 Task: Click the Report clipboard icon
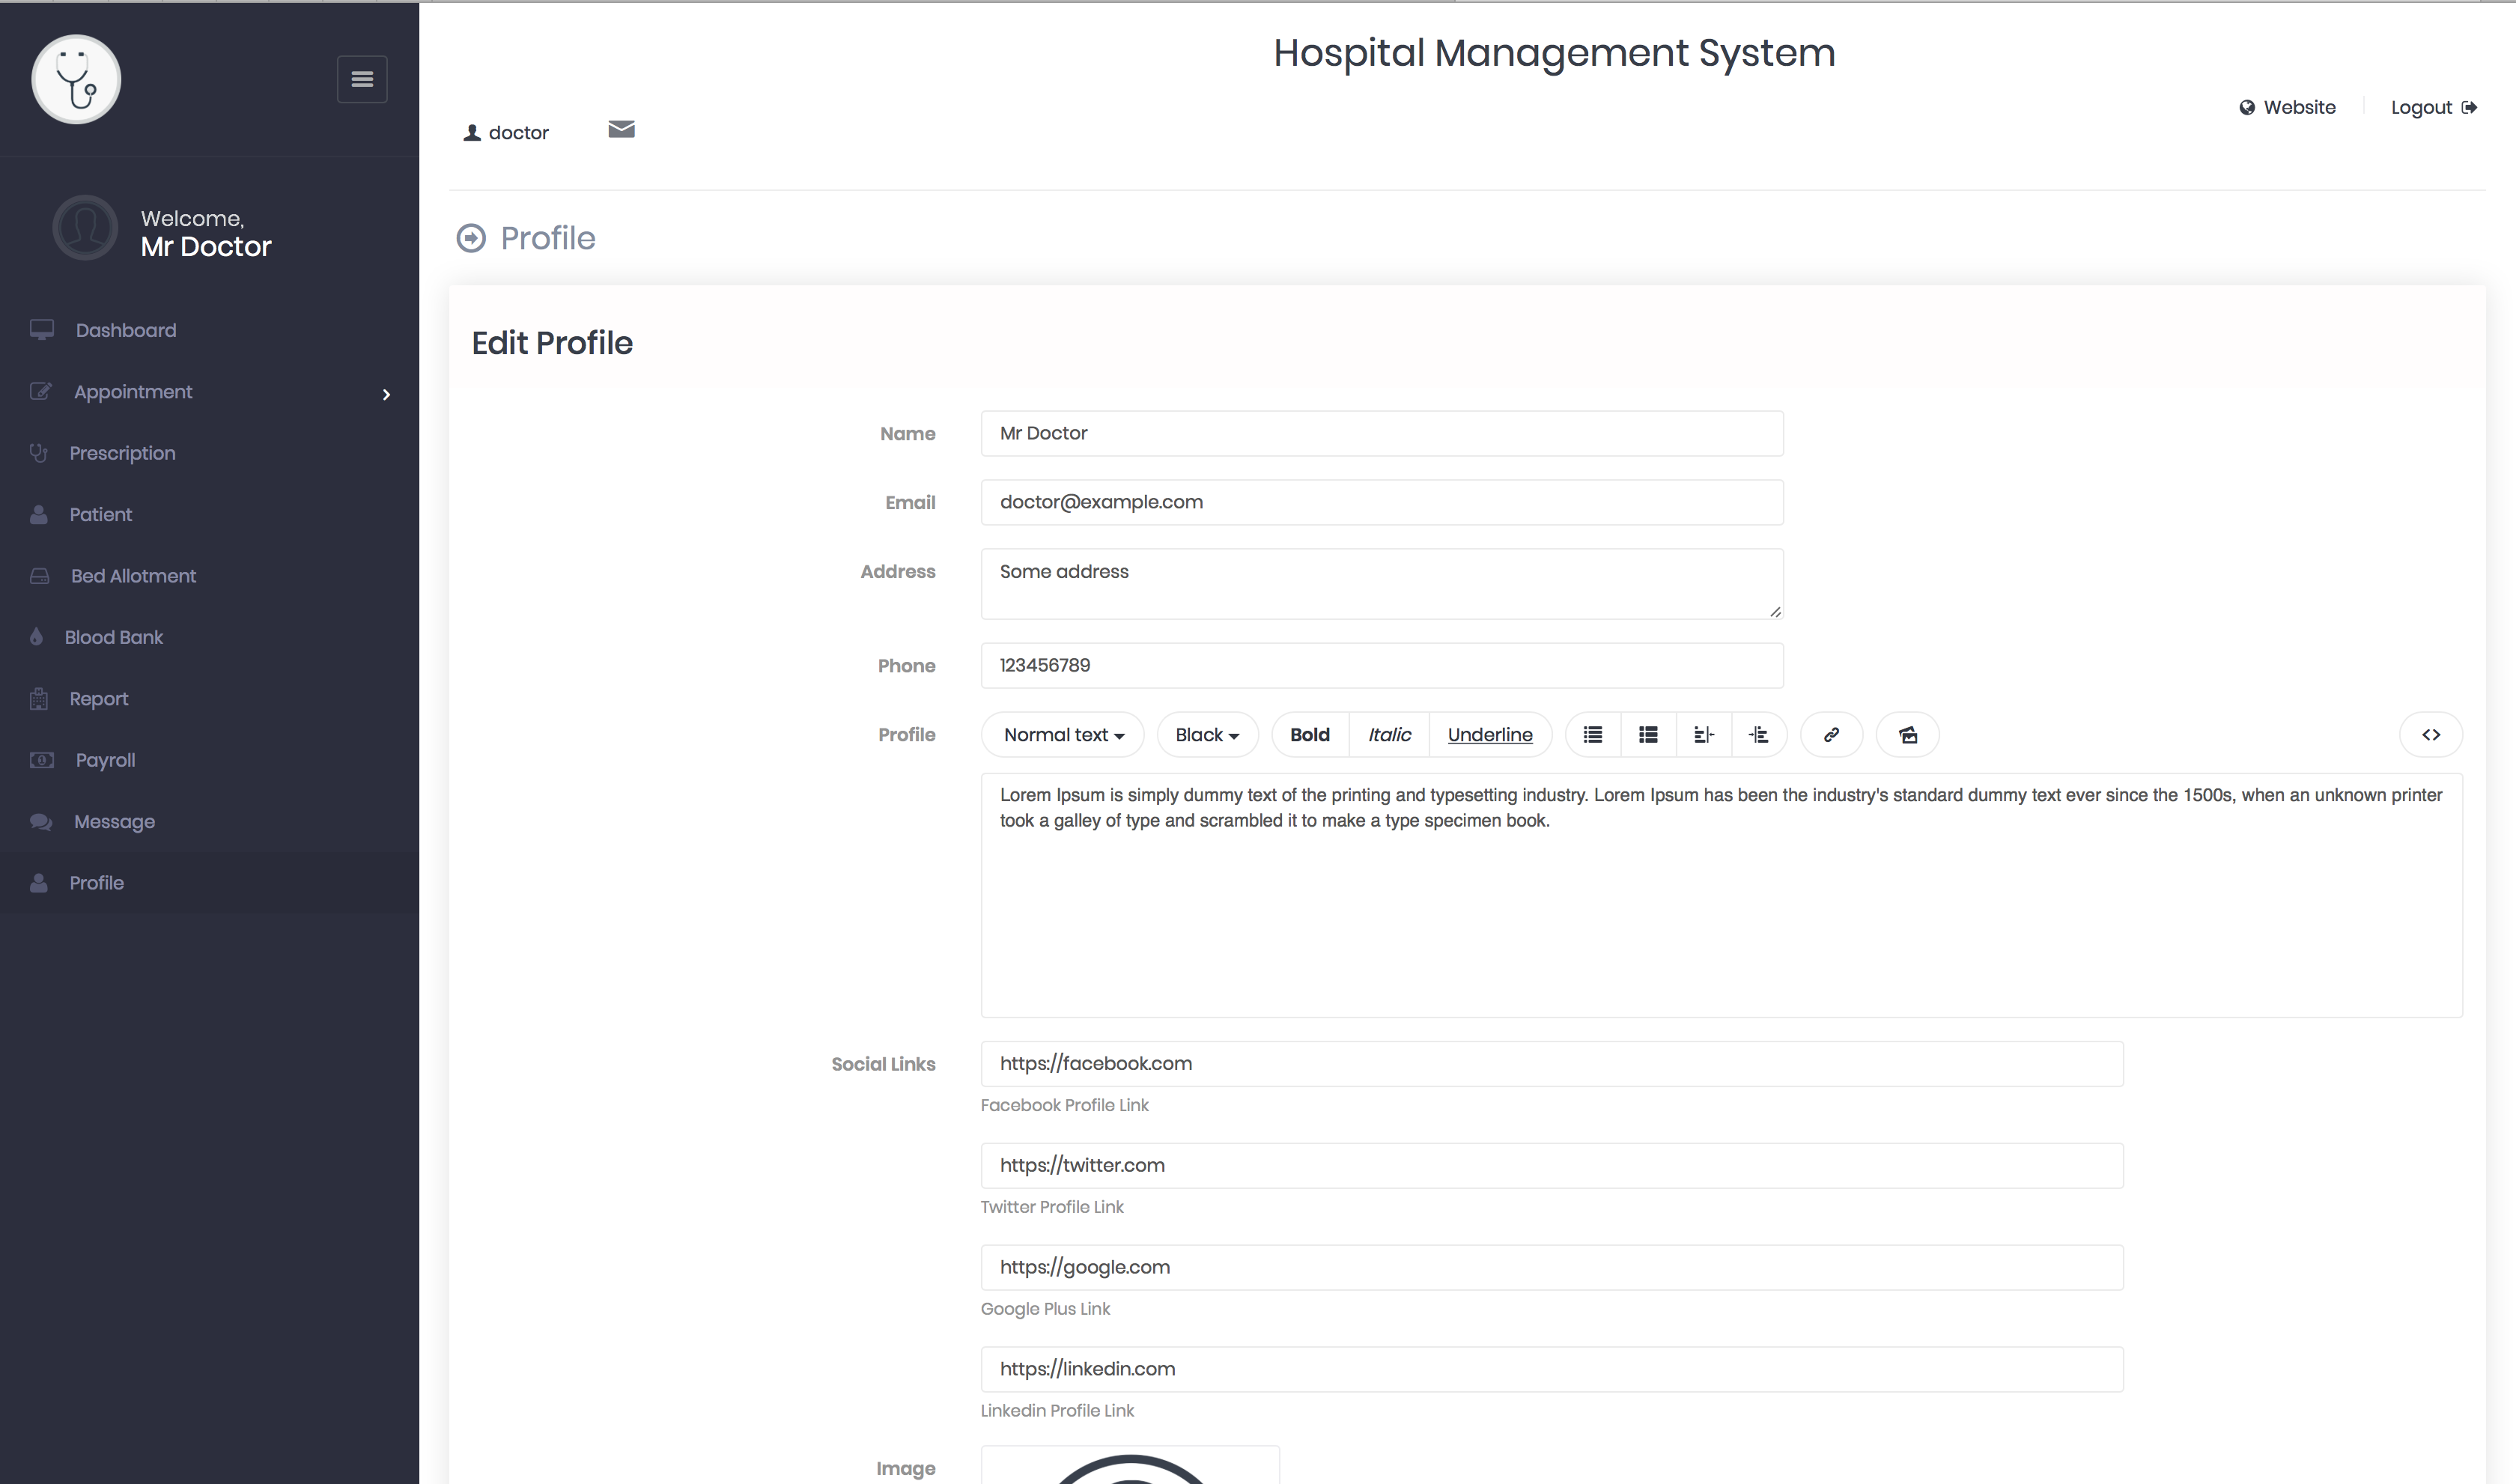[39, 699]
